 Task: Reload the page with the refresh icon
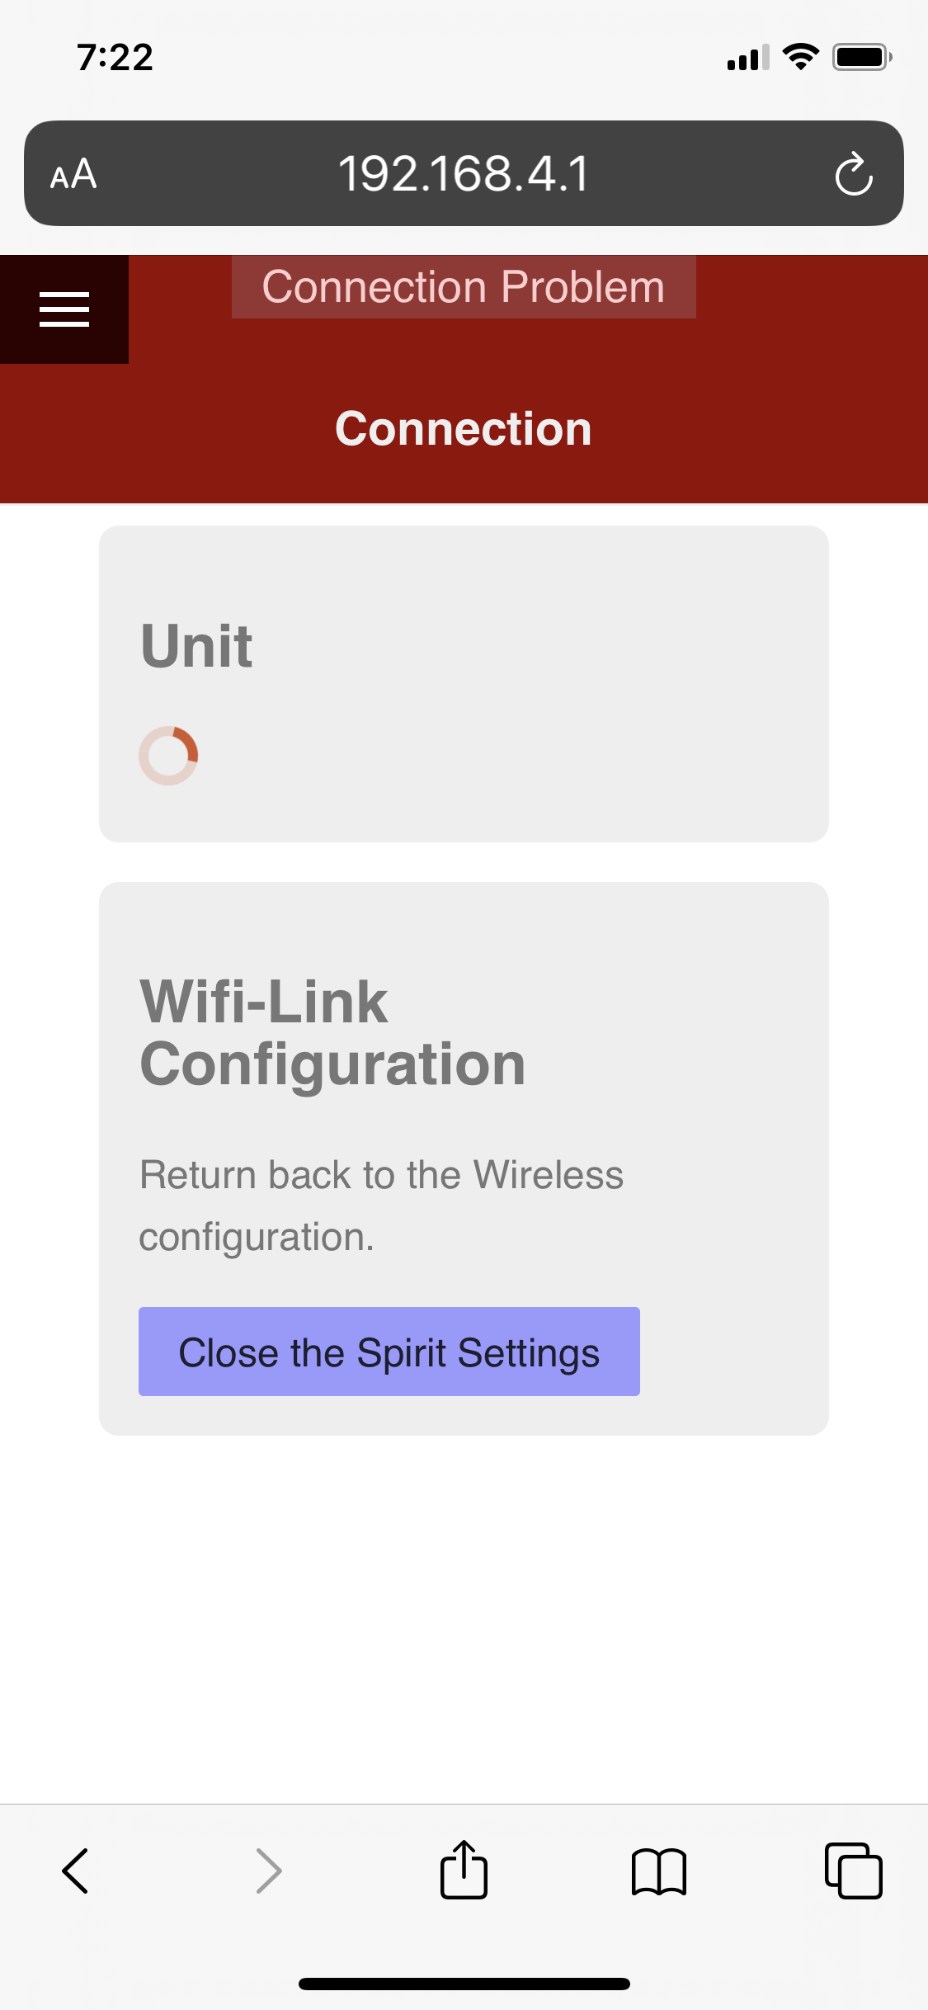(853, 174)
